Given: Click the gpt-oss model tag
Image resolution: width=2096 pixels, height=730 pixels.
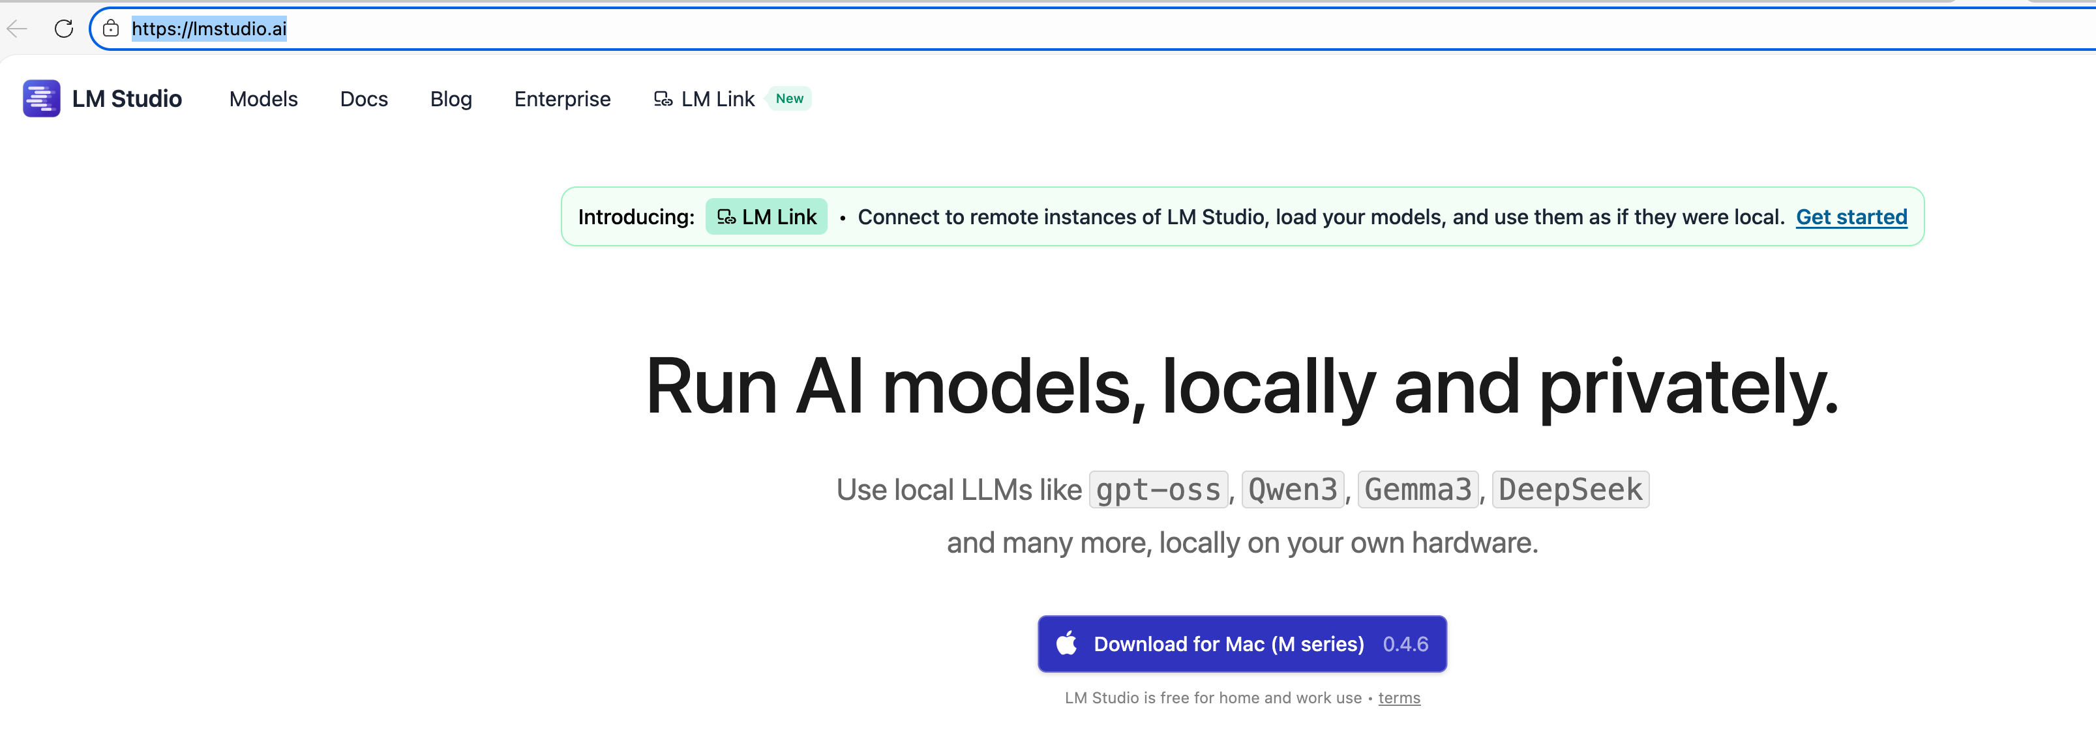Looking at the screenshot, I should tap(1158, 490).
